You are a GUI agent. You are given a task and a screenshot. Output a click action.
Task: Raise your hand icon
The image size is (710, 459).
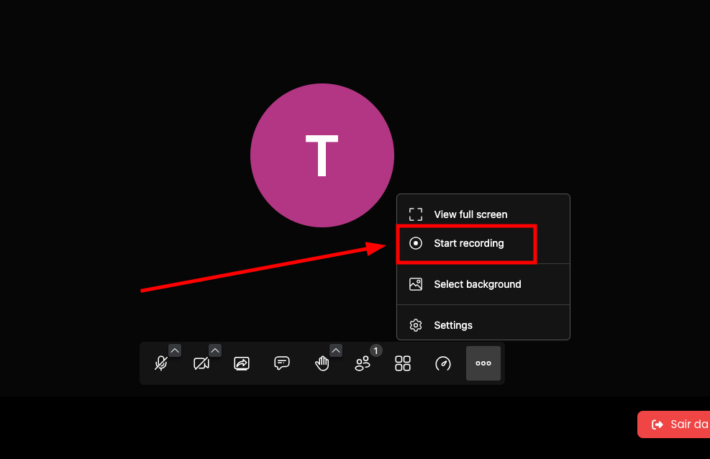pos(322,363)
